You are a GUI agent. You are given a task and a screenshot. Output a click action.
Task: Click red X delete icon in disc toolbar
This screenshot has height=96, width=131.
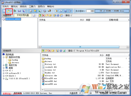point(43,15)
